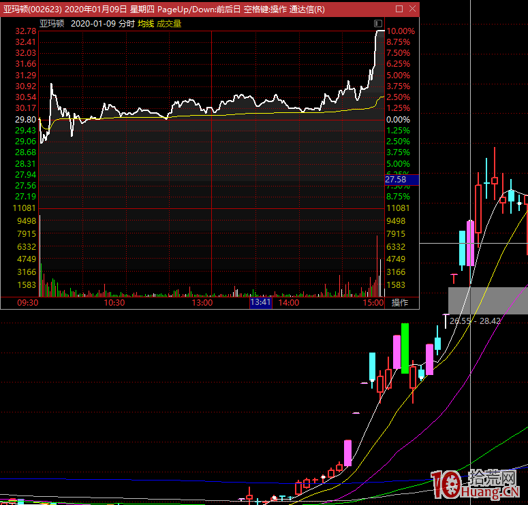
Task: Maximize the intraday popup window
Action: coord(399,9)
